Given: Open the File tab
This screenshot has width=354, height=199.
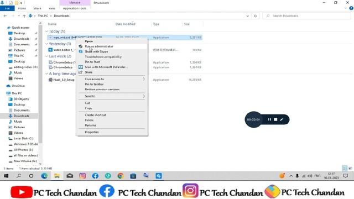Looking at the screenshot, I should [7, 8].
